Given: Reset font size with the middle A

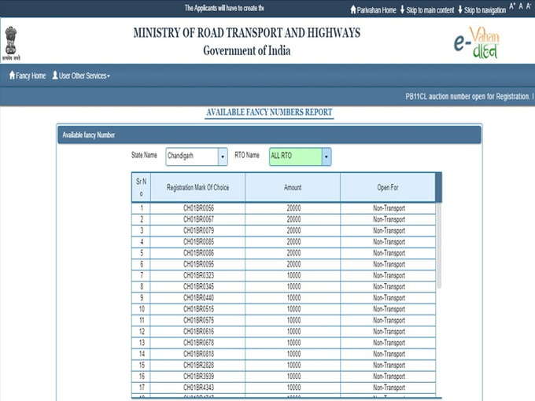Looking at the screenshot, I should coord(521,6).
